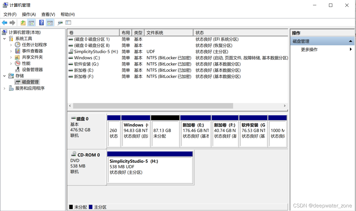
Task: Click the 任务计划程序 clock icon
Action: pyautogui.click(x=18, y=45)
